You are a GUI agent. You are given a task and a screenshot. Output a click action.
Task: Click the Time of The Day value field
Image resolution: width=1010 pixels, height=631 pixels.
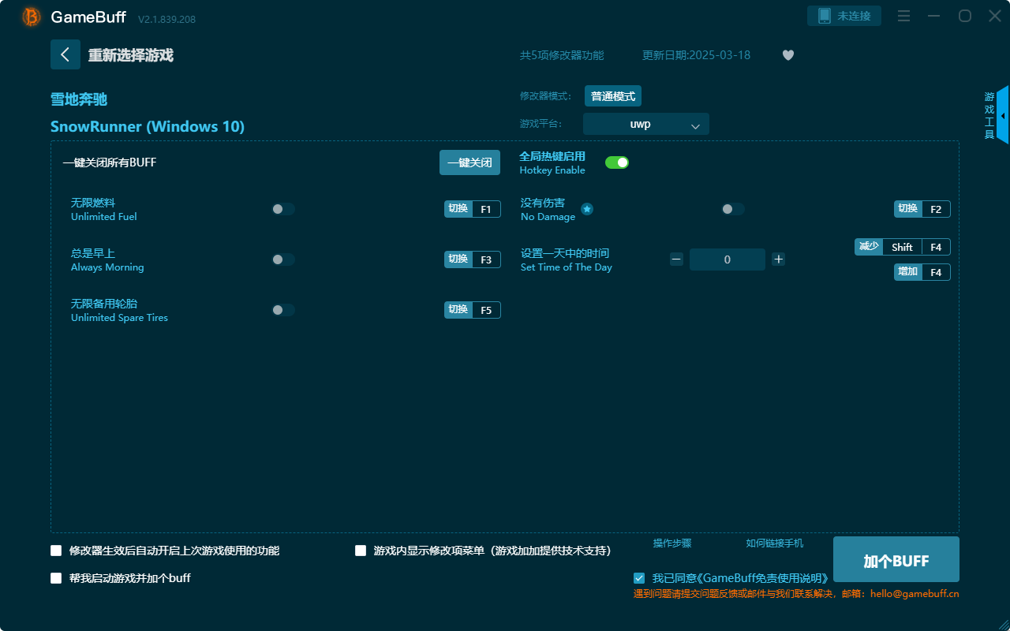(x=727, y=259)
